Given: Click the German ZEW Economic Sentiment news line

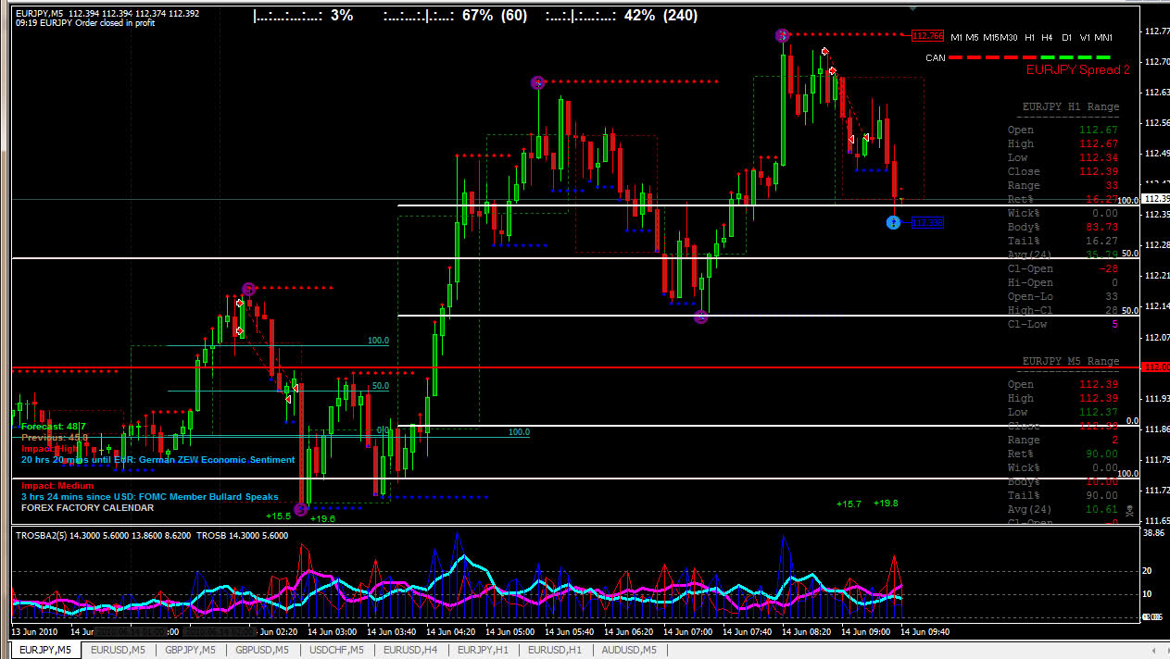Looking at the screenshot, I should click(158, 460).
